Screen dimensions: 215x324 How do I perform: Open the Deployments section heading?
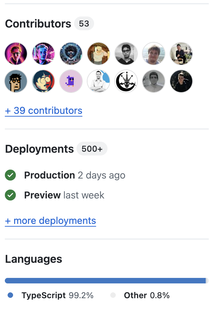[39, 149]
